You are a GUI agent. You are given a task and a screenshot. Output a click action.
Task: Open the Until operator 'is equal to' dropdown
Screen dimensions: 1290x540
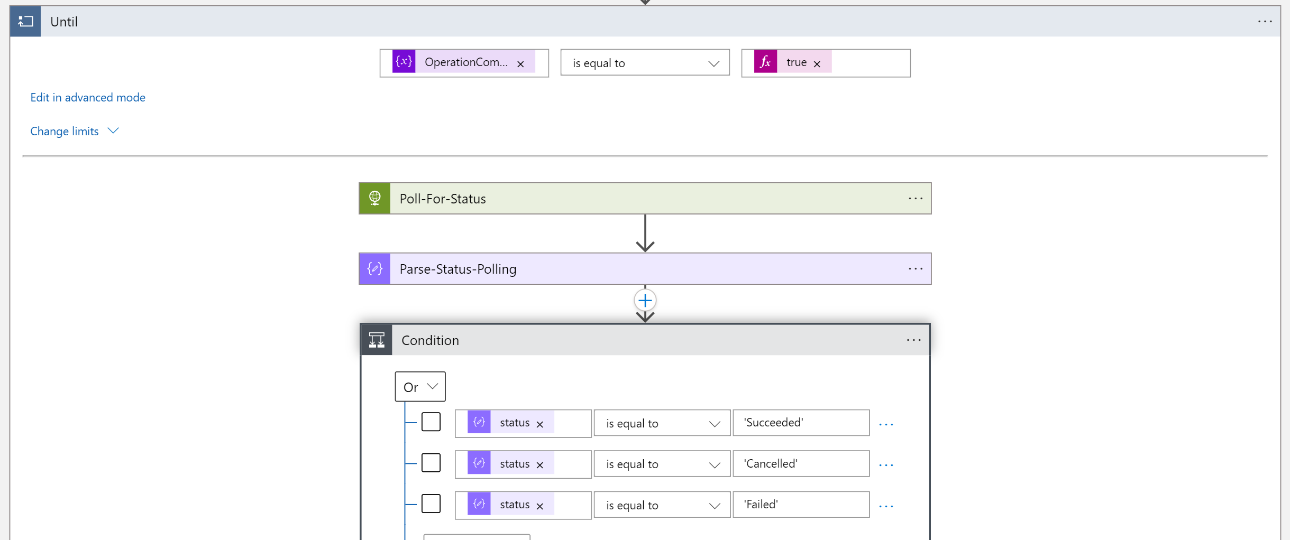[645, 63]
